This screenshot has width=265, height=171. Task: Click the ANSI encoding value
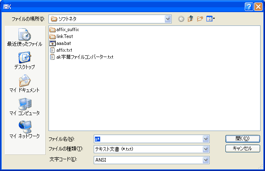tap(101, 160)
